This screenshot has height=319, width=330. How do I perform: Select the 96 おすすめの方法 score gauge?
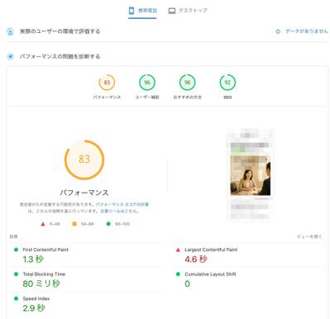(x=188, y=87)
